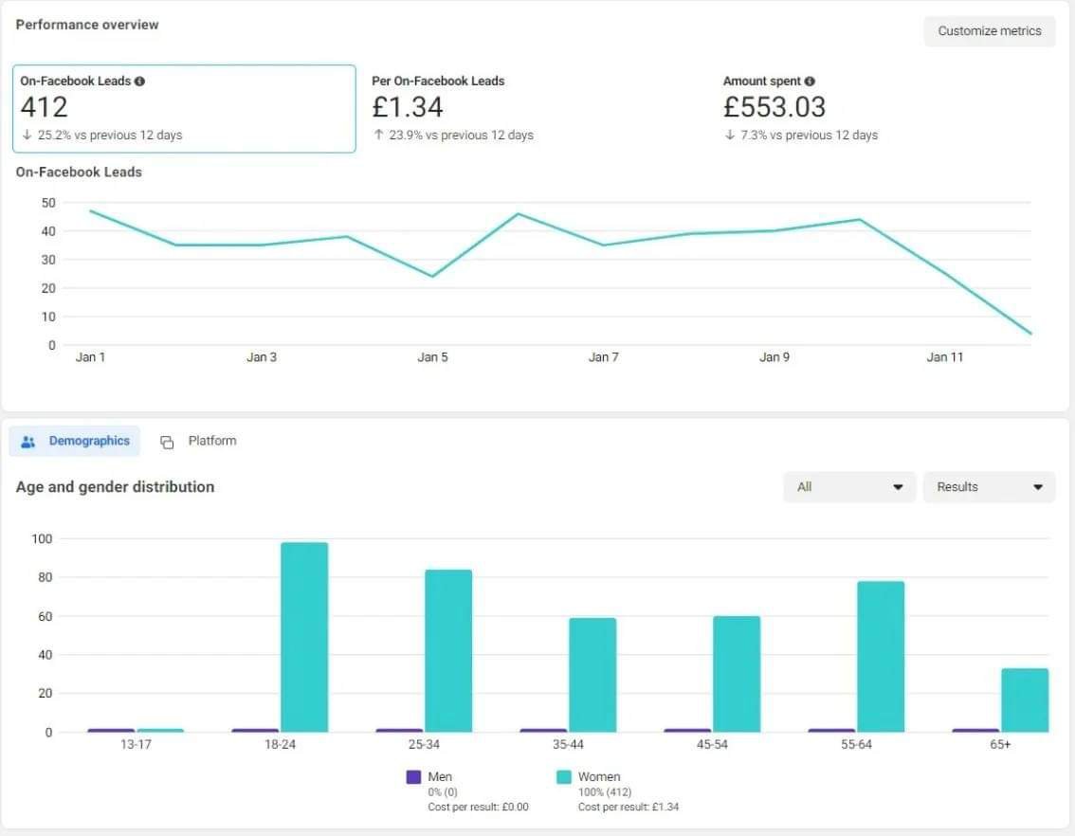This screenshot has height=836, width=1075.
Task: Toggle the Women legend series
Action: [598, 776]
